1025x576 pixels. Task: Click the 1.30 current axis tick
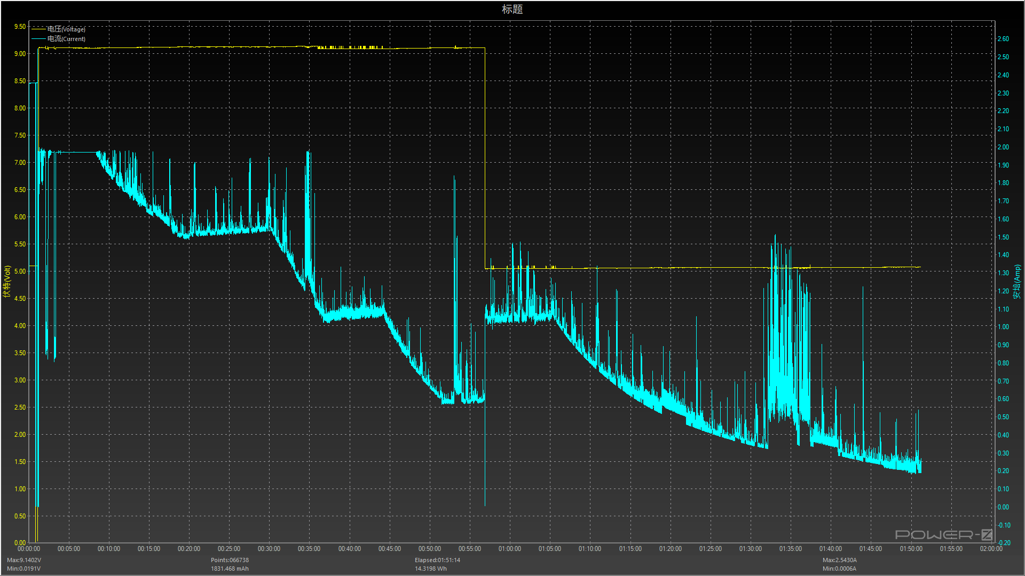[x=1003, y=273]
